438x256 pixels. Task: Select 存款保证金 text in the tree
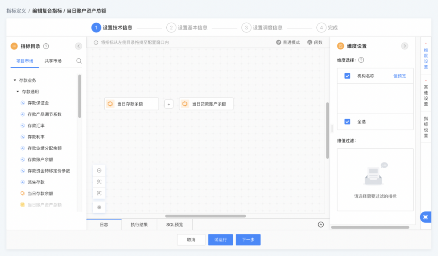(x=38, y=103)
